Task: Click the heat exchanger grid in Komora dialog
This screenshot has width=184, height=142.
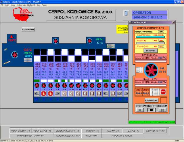Action: point(139,70)
